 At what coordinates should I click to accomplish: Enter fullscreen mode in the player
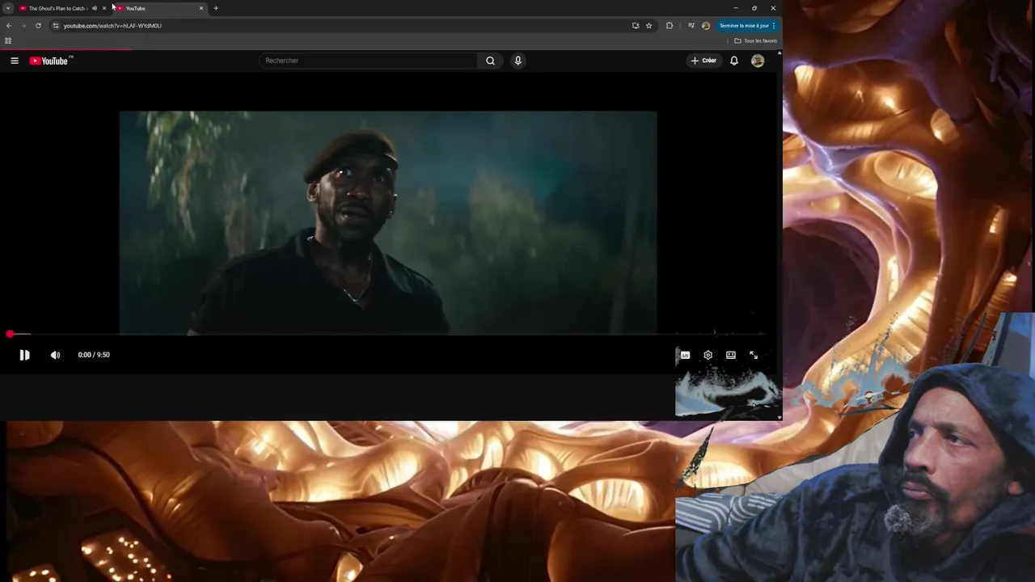(753, 355)
